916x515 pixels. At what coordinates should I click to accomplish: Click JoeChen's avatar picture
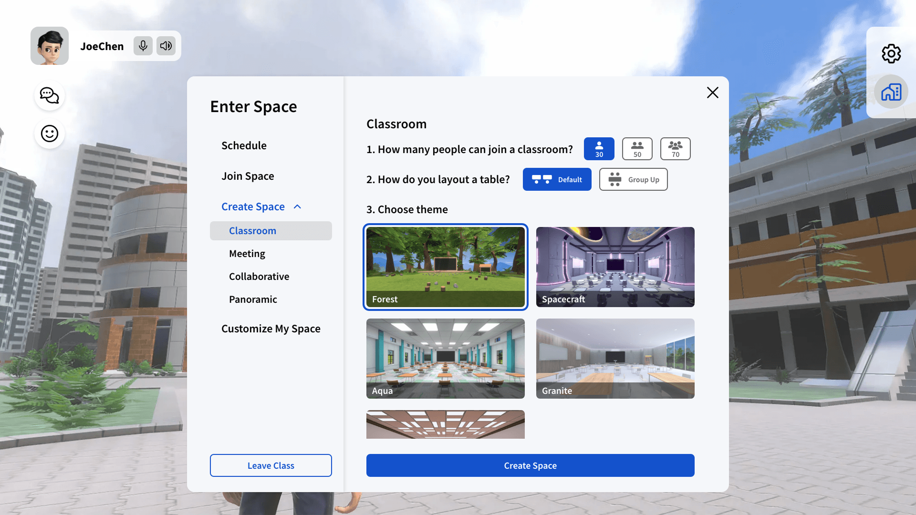pos(50,46)
